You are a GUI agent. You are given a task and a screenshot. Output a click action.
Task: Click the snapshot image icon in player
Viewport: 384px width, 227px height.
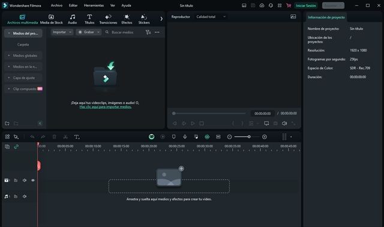[x=293, y=17]
